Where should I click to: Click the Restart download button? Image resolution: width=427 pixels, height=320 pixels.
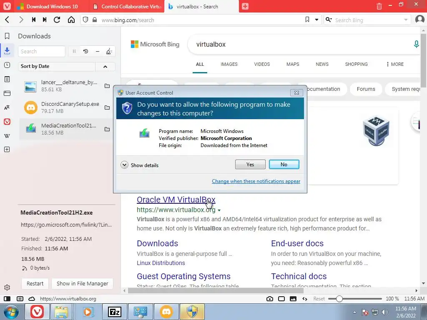click(35, 283)
